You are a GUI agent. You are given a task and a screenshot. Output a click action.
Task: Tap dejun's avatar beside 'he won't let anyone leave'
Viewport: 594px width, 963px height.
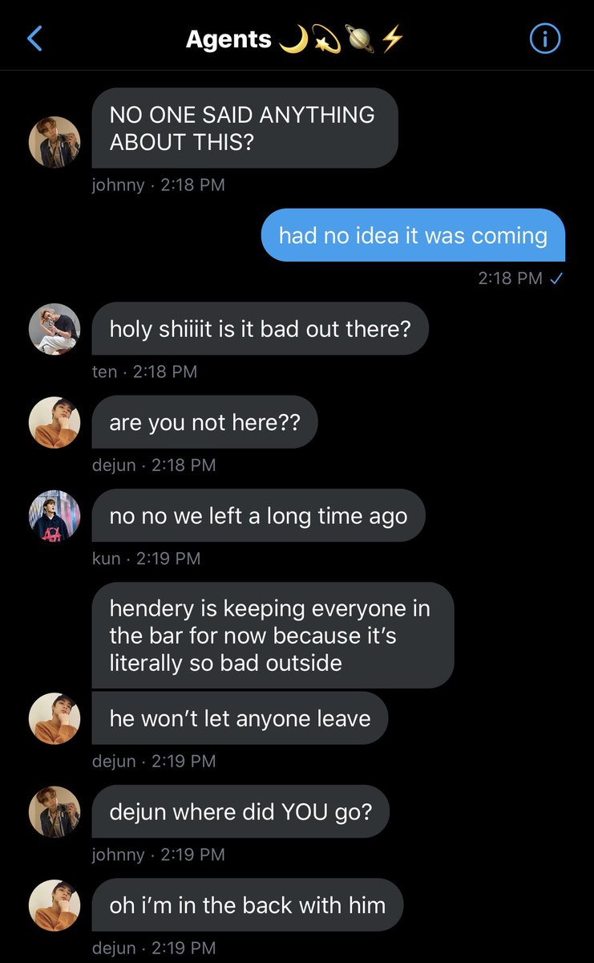(55, 718)
